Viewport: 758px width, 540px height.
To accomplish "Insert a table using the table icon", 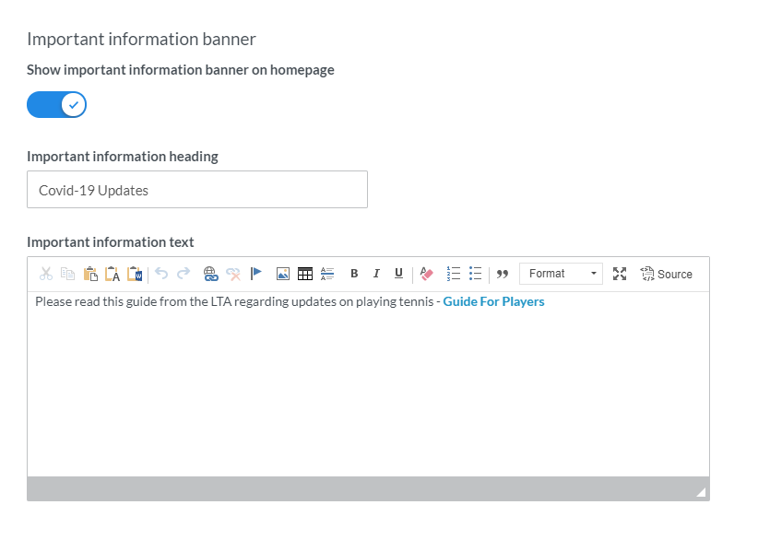I will (305, 274).
